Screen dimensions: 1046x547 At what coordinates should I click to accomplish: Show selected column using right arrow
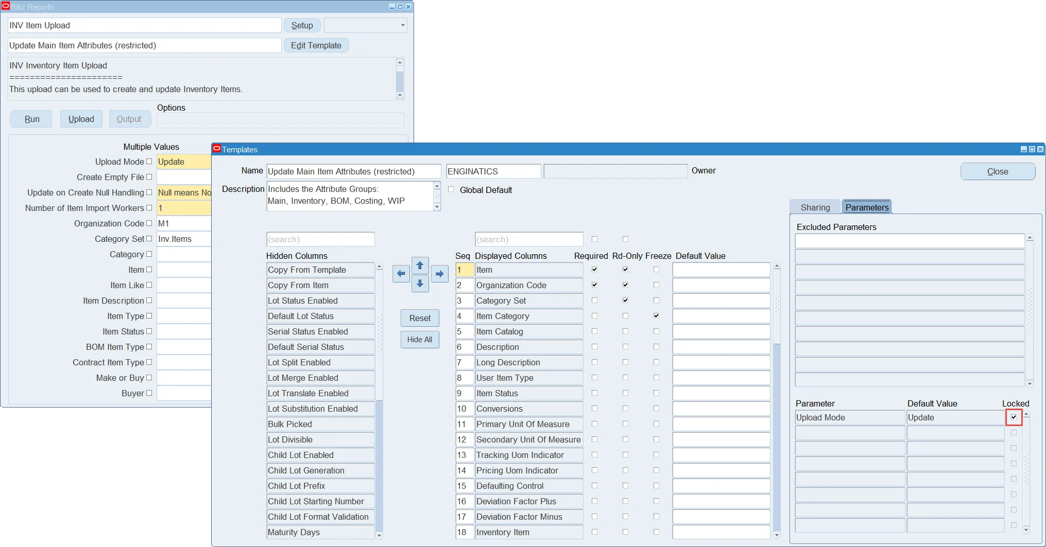pos(439,274)
